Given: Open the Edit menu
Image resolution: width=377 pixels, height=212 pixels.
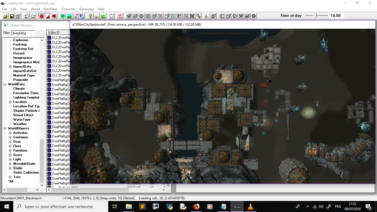Looking at the screenshot, I should pyautogui.click(x=14, y=9).
